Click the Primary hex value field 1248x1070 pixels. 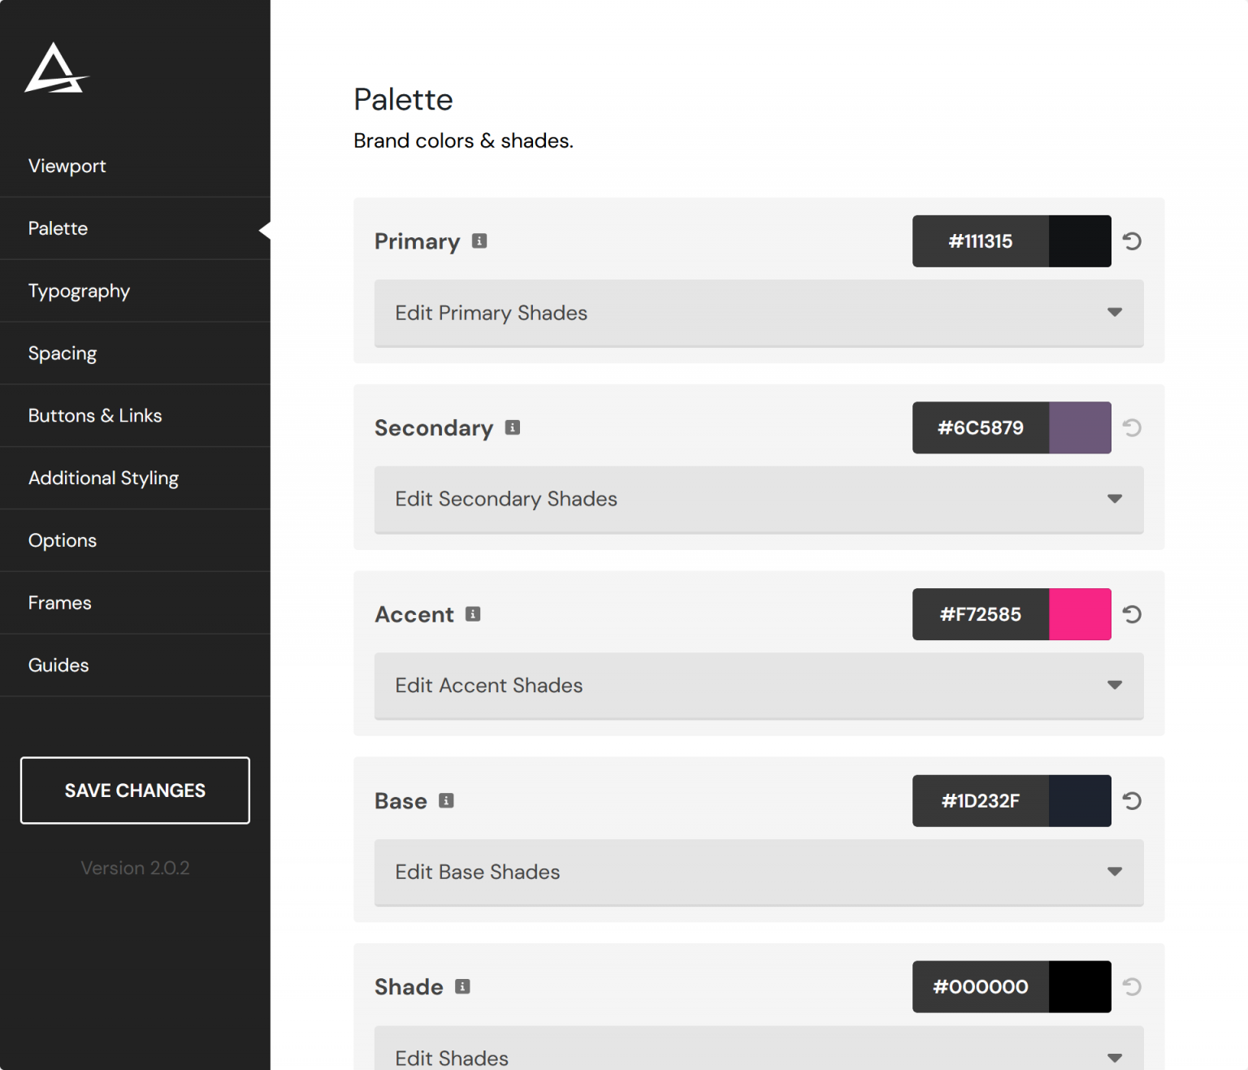point(980,241)
